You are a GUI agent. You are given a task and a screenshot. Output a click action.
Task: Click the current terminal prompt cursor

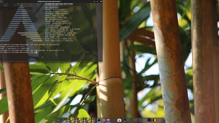pyautogui.click(x=36, y=52)
